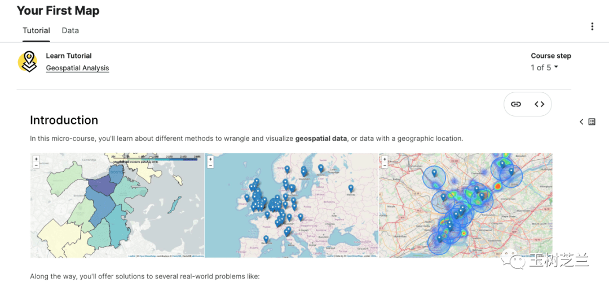This screenshot has width=609, height=287.
Task: Click the copy link icon button
Action: pos(516,104)
